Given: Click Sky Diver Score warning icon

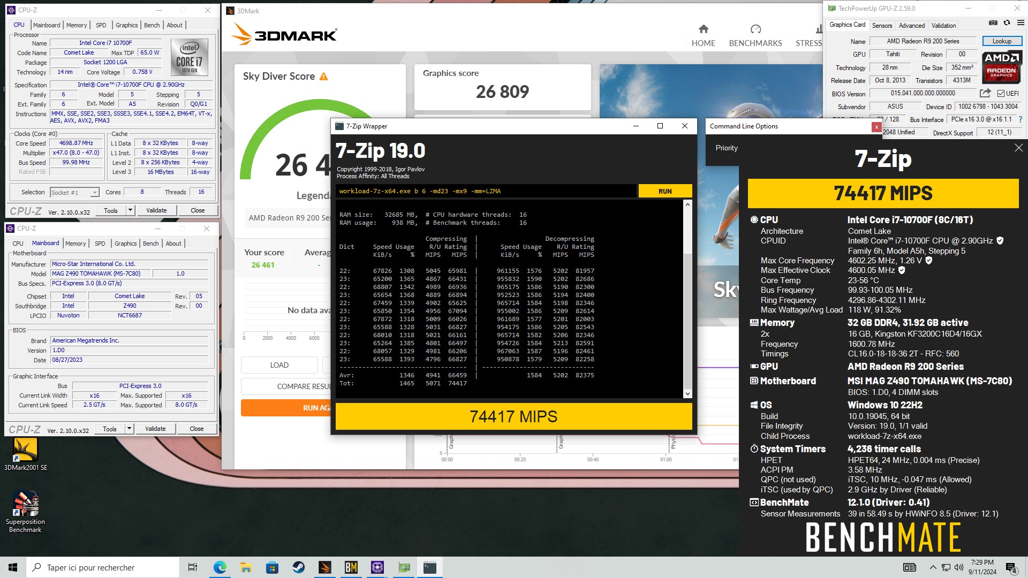Looking at the screenshot, I should (323, 77).
